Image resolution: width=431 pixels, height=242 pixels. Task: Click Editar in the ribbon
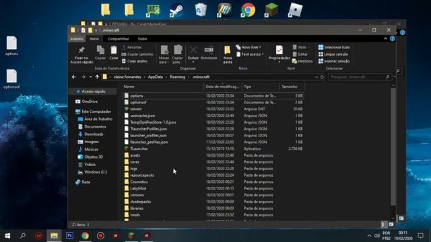pyautogui.click(x=300, y=54)
